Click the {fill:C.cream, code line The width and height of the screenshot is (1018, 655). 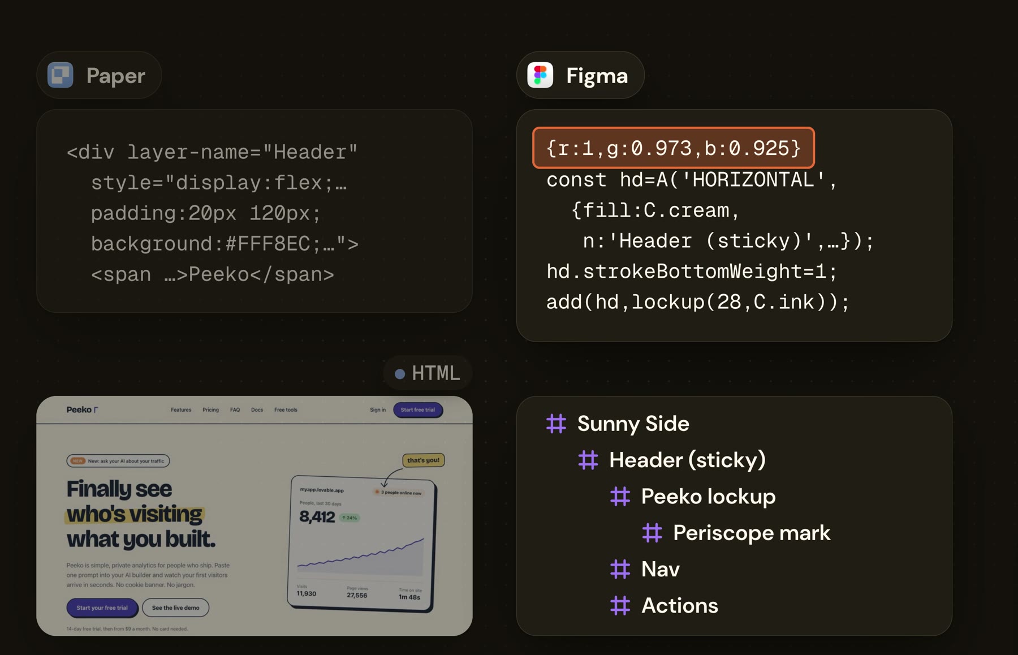coord(655,210)
